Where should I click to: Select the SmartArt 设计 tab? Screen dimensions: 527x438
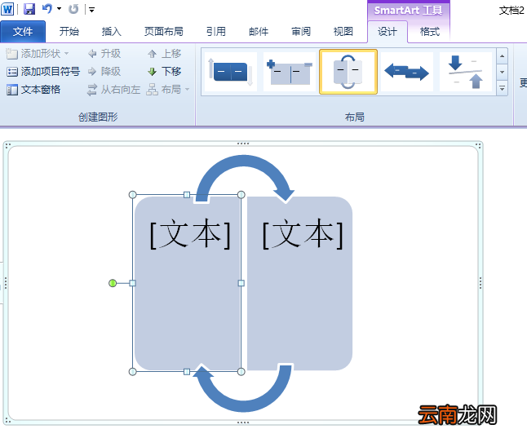pyautogui.click(x=387, y=32)
